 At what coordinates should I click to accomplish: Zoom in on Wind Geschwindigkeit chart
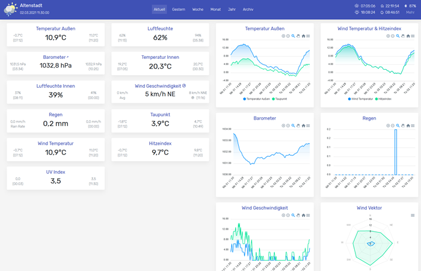coord(283,215)
